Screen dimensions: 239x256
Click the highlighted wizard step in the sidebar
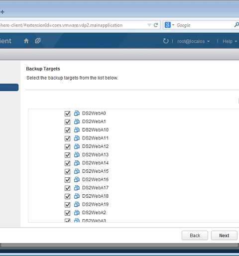point(9,87)
